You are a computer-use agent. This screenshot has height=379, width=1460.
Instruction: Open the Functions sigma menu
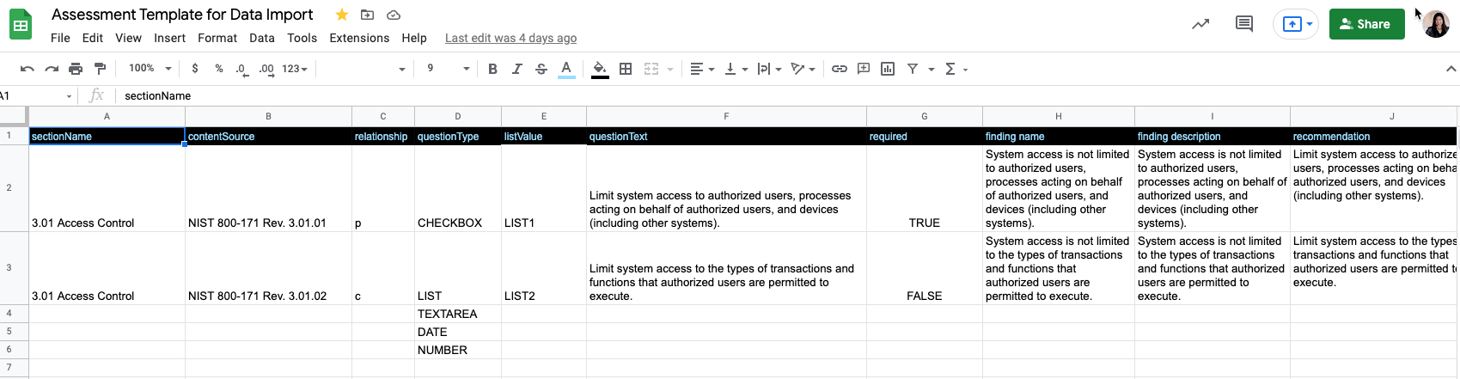click(x=956, y=69)
